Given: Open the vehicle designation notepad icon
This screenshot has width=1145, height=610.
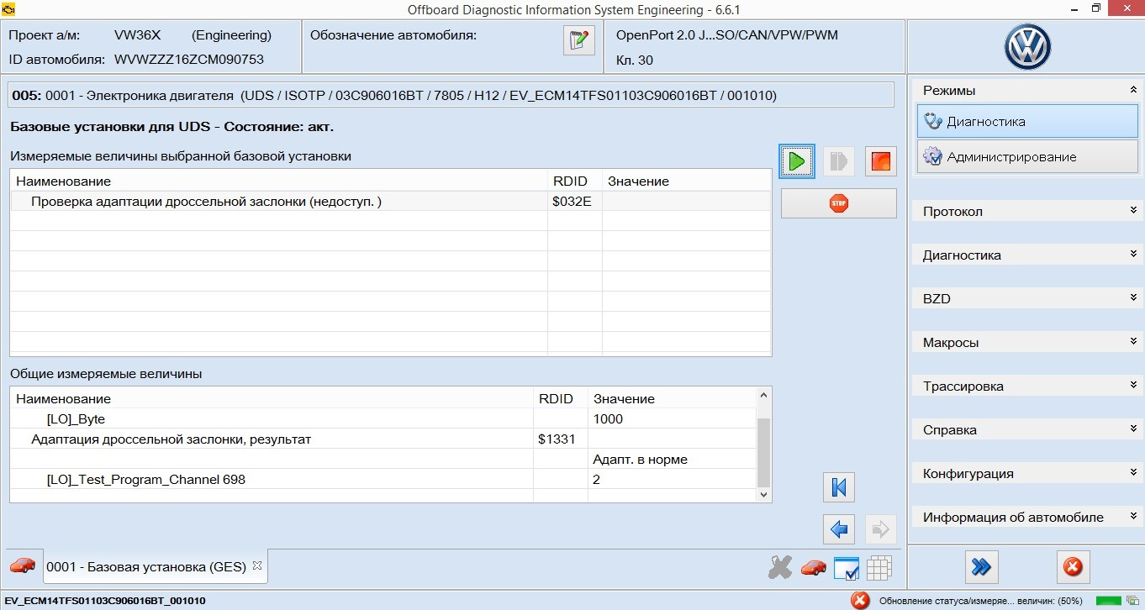Looking at the screenshot, I should pos(578,40).
